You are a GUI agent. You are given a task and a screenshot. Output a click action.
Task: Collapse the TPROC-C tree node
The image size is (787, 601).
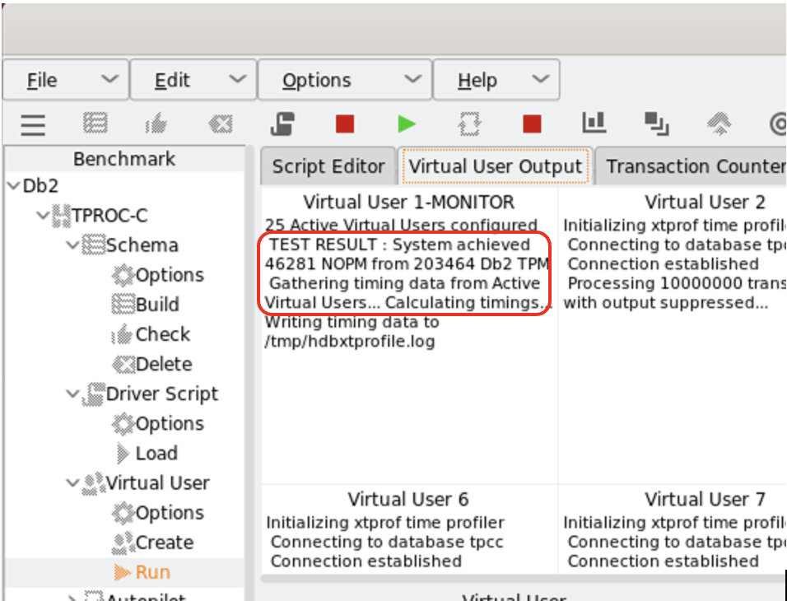click(x=43, y=216)
